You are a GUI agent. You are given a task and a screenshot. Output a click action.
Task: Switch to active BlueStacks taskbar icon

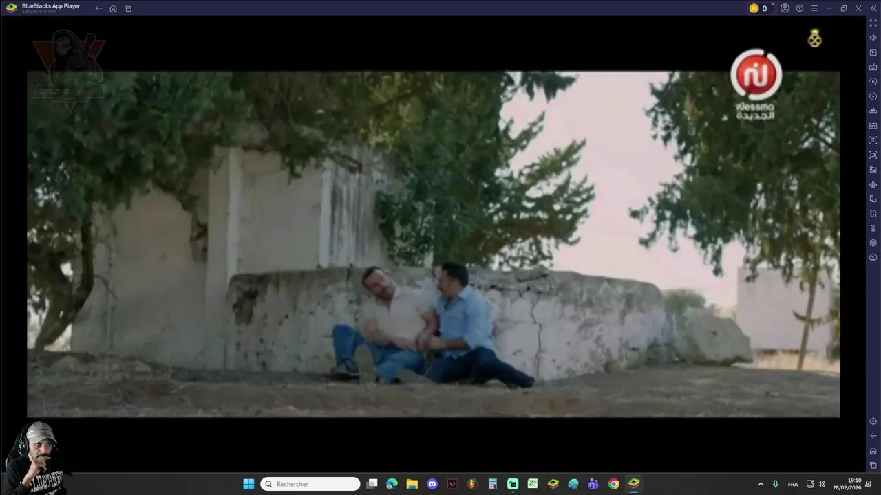click(634, 484)
